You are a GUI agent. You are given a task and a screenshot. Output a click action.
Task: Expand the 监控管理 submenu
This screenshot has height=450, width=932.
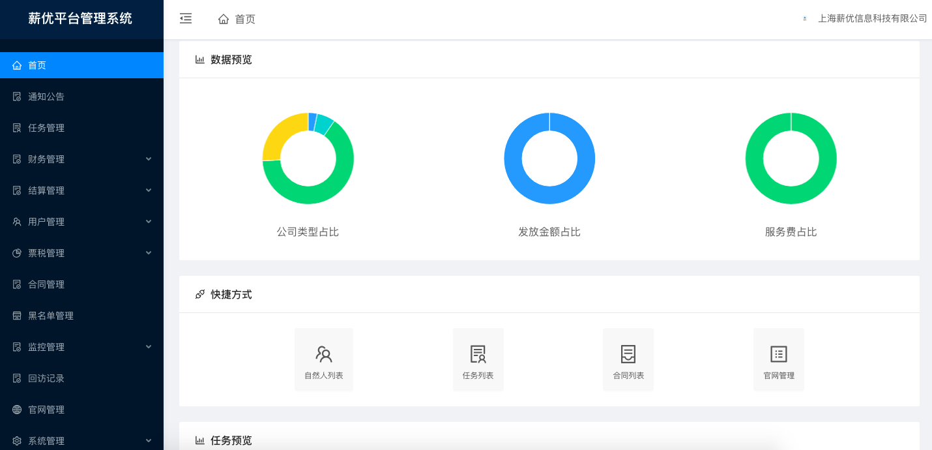click(x=149, y=347)
